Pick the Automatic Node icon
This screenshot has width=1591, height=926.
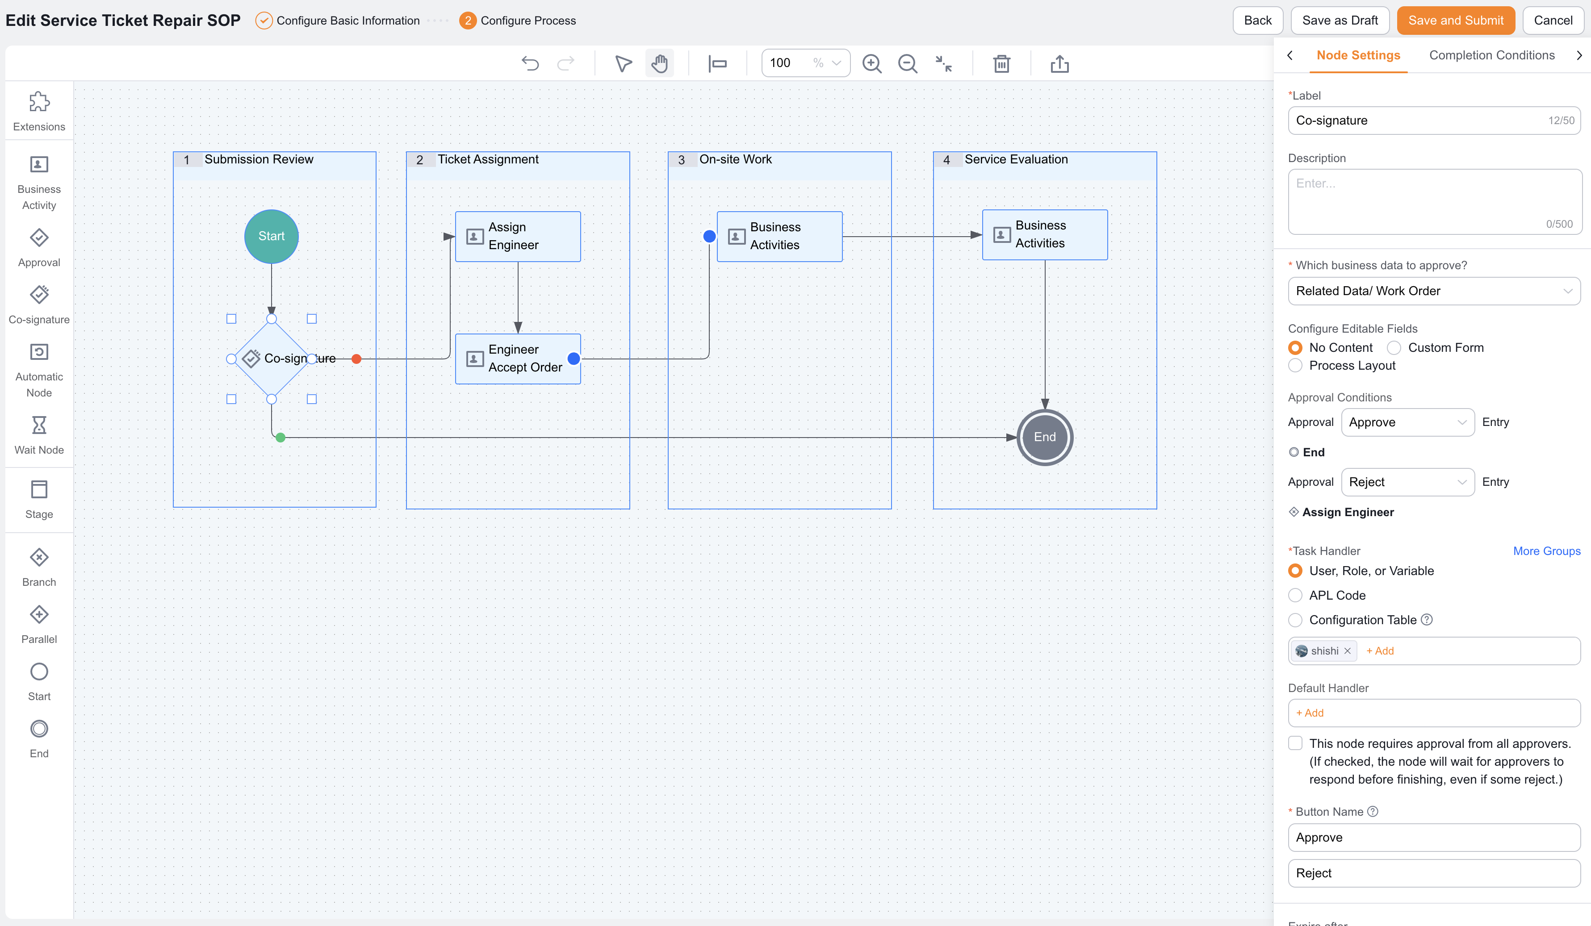point(39,351)
